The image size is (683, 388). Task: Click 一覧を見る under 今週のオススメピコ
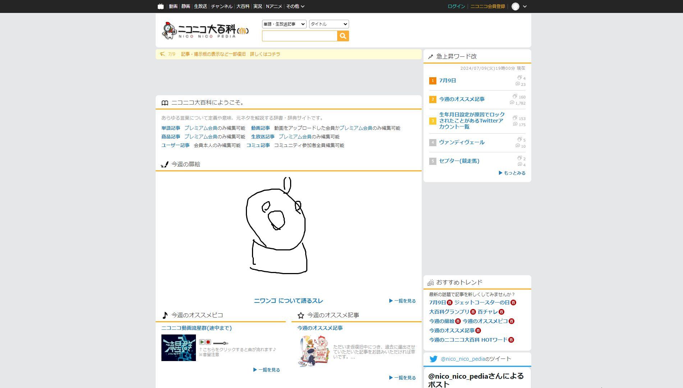point(266,370)
